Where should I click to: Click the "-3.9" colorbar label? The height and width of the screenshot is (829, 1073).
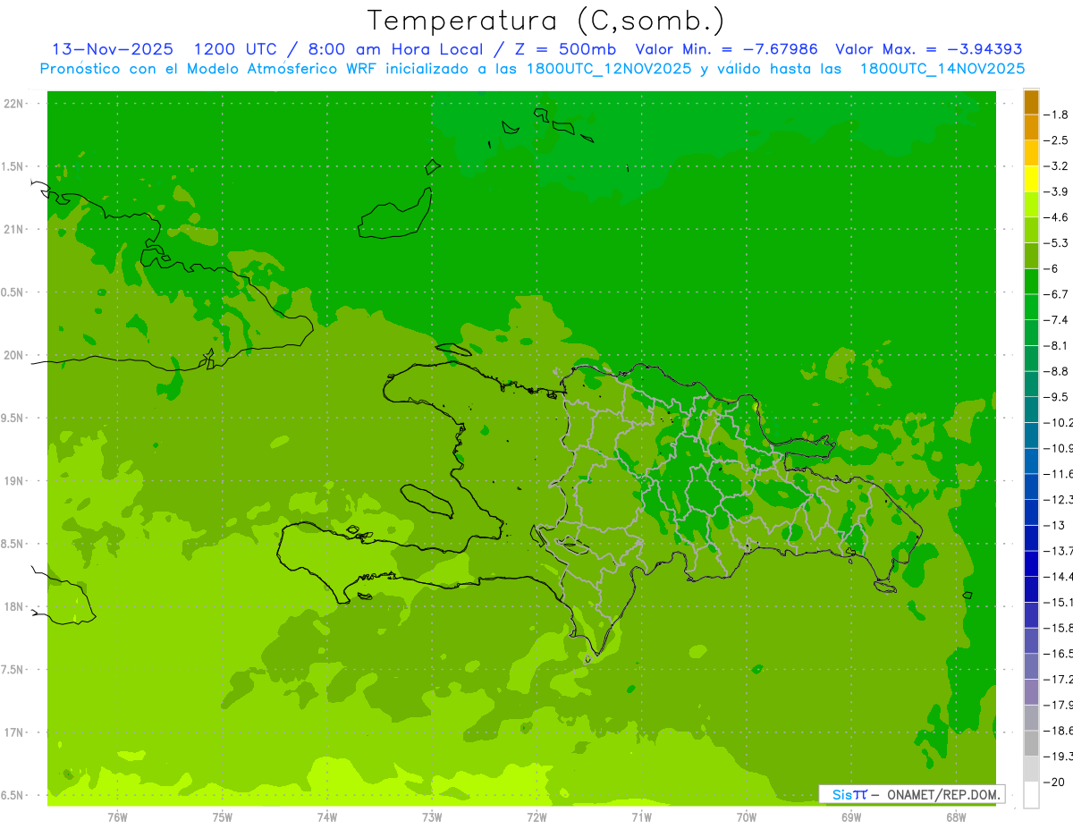tap(1056, 191)
